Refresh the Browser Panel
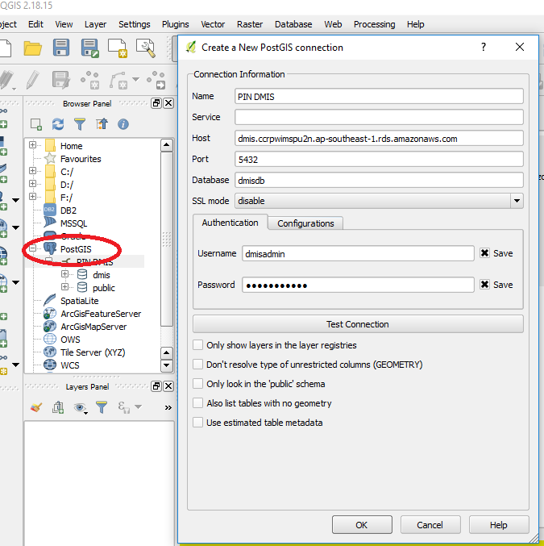 tap(58, 124)
